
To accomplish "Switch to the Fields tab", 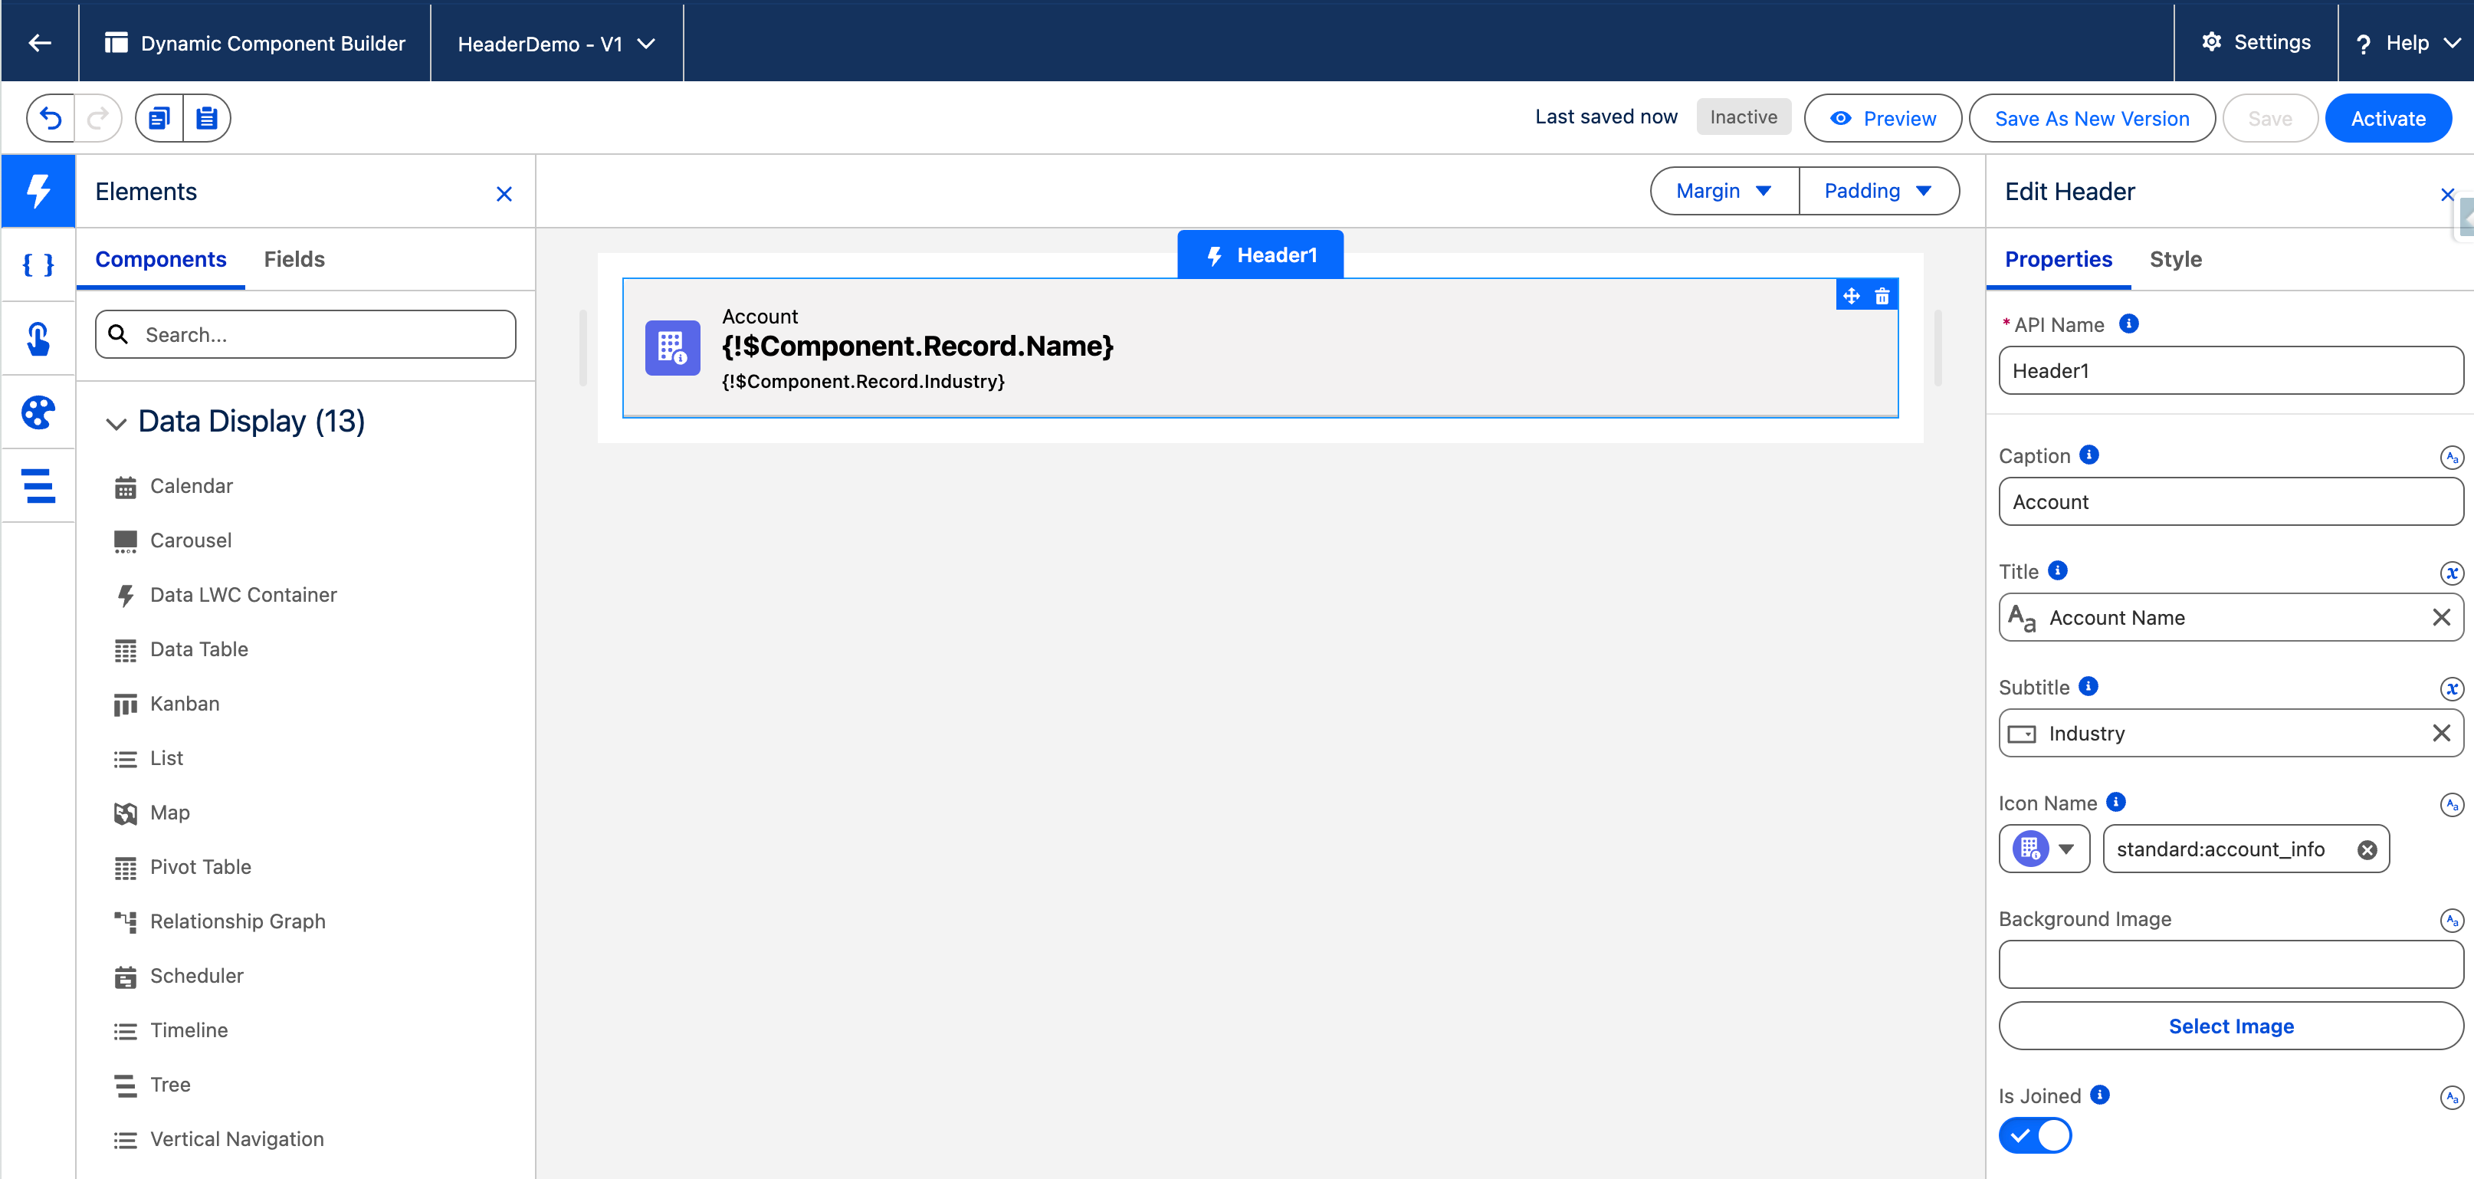I will [294, 259].
